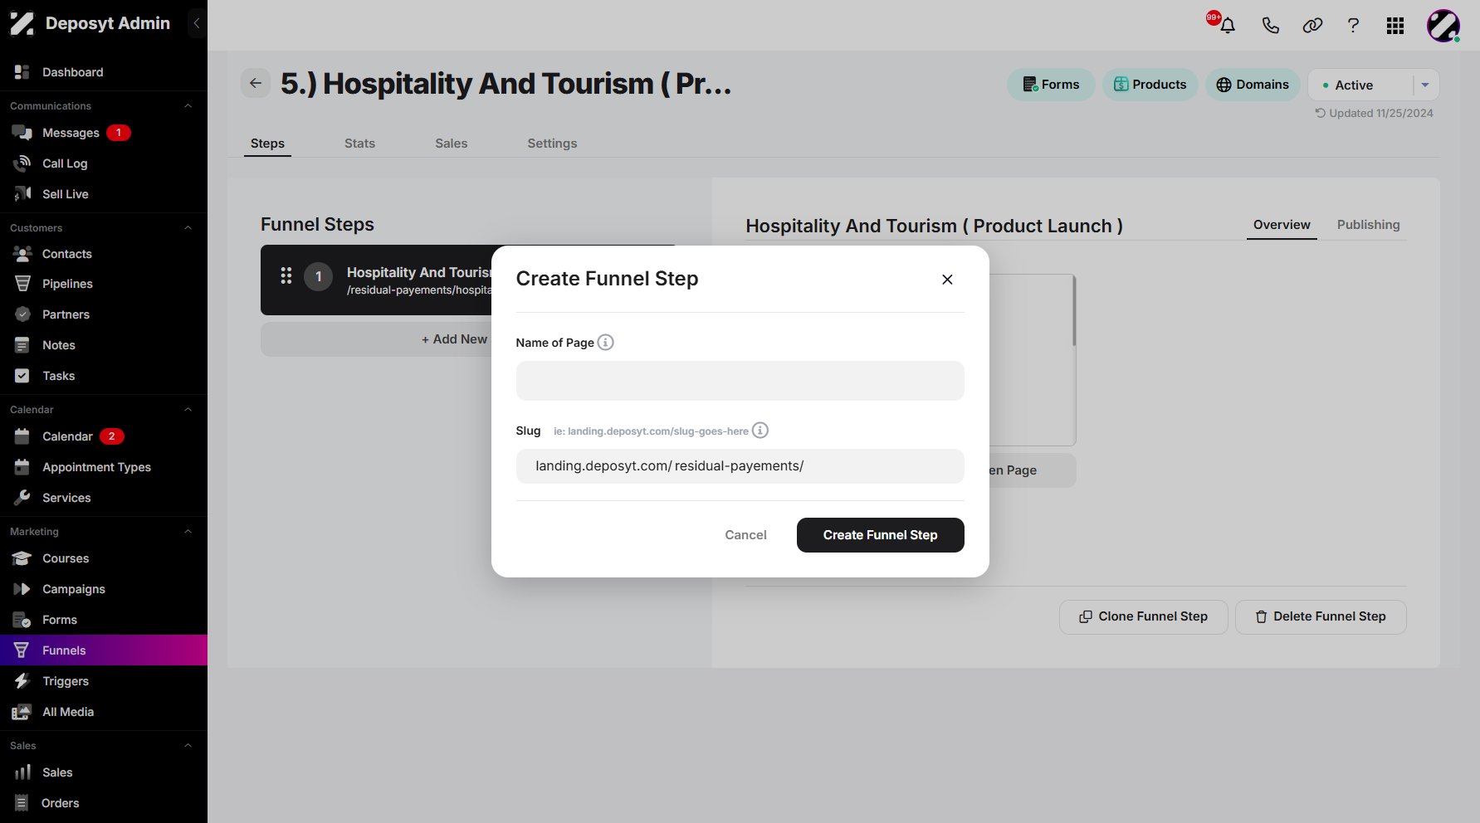Open the user profile avatar
1480x823 pixels.
pos(1443,26)
